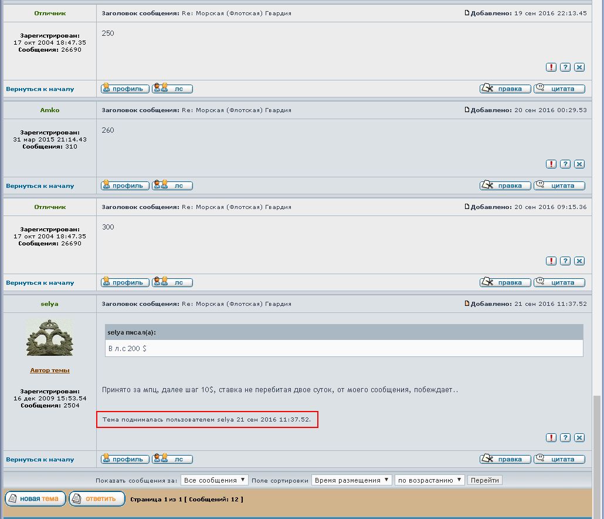
Task: Edit (правка) the post containing 250
Action: 505,89
